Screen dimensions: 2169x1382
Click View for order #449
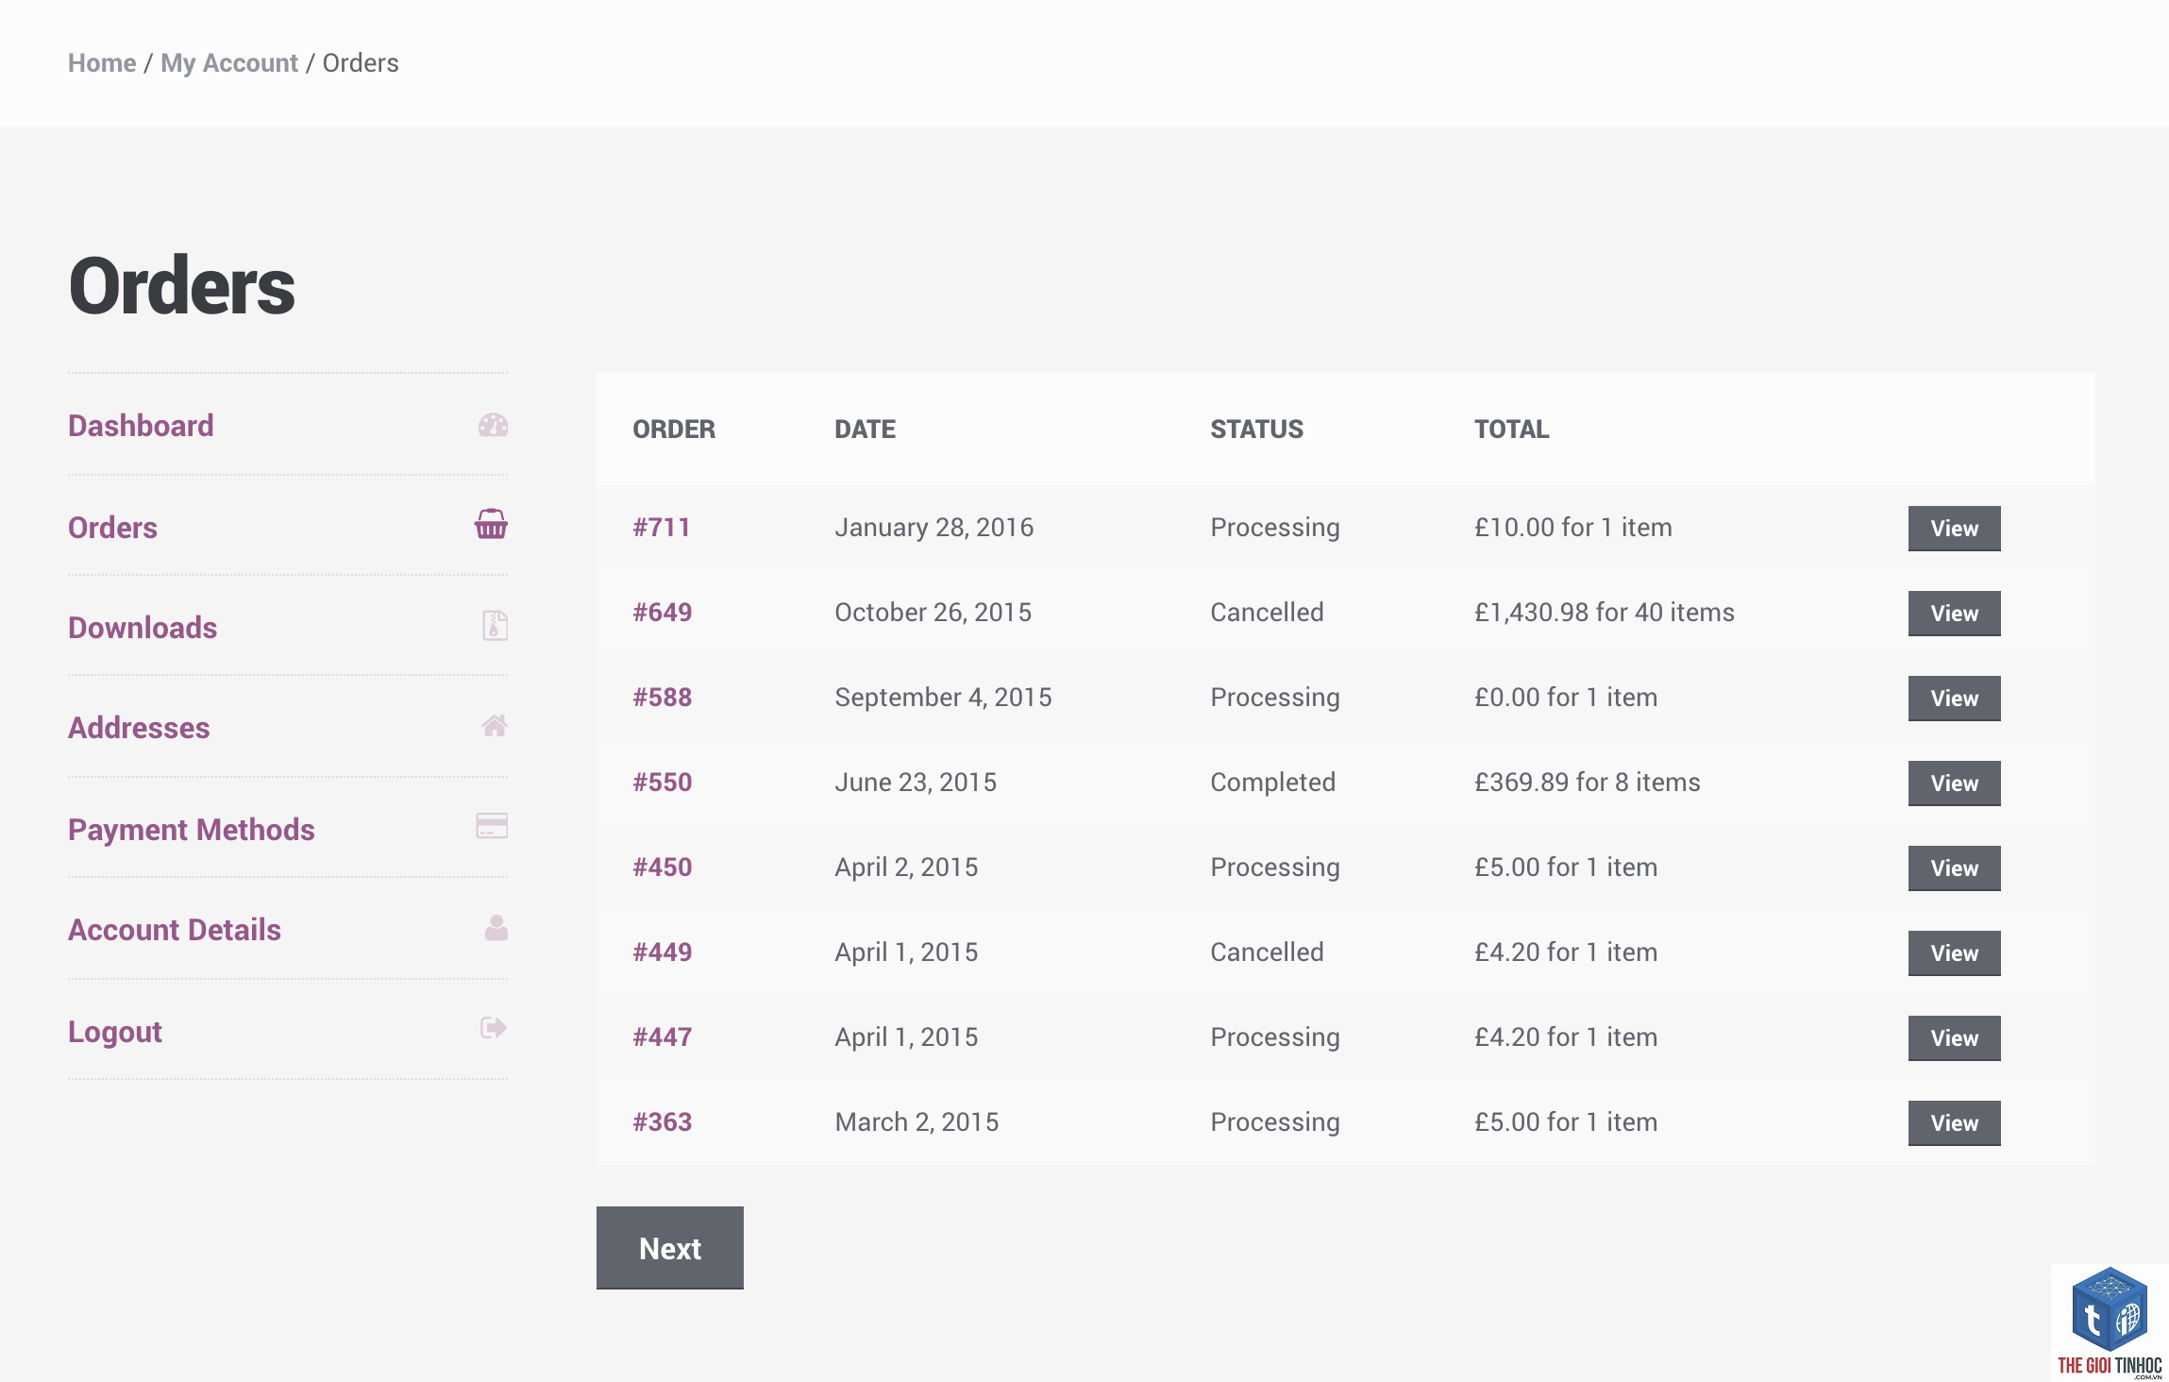1955,953
